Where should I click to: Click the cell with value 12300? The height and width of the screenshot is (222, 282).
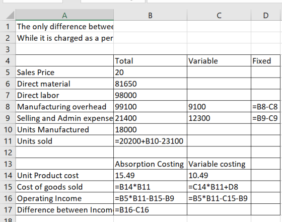219,118
